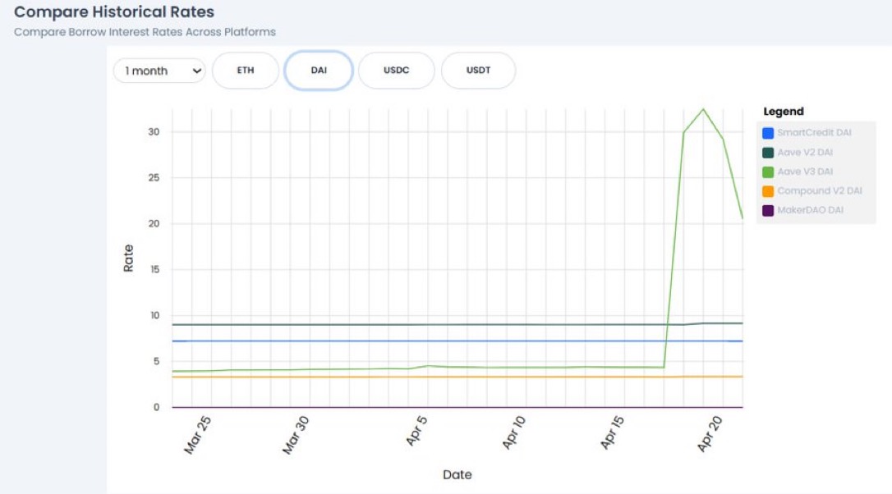Toggle the Aave V3 DAI light green swatch
The height and width of the screenshot is (494, 892).
[x=768, y=172]
